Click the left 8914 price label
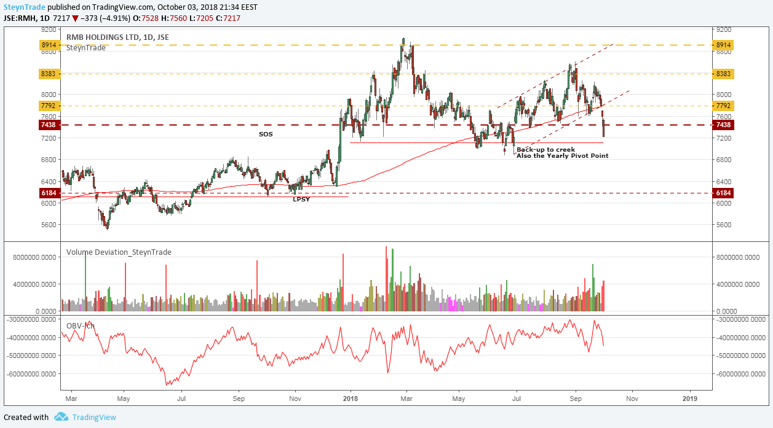 [49, 45]
